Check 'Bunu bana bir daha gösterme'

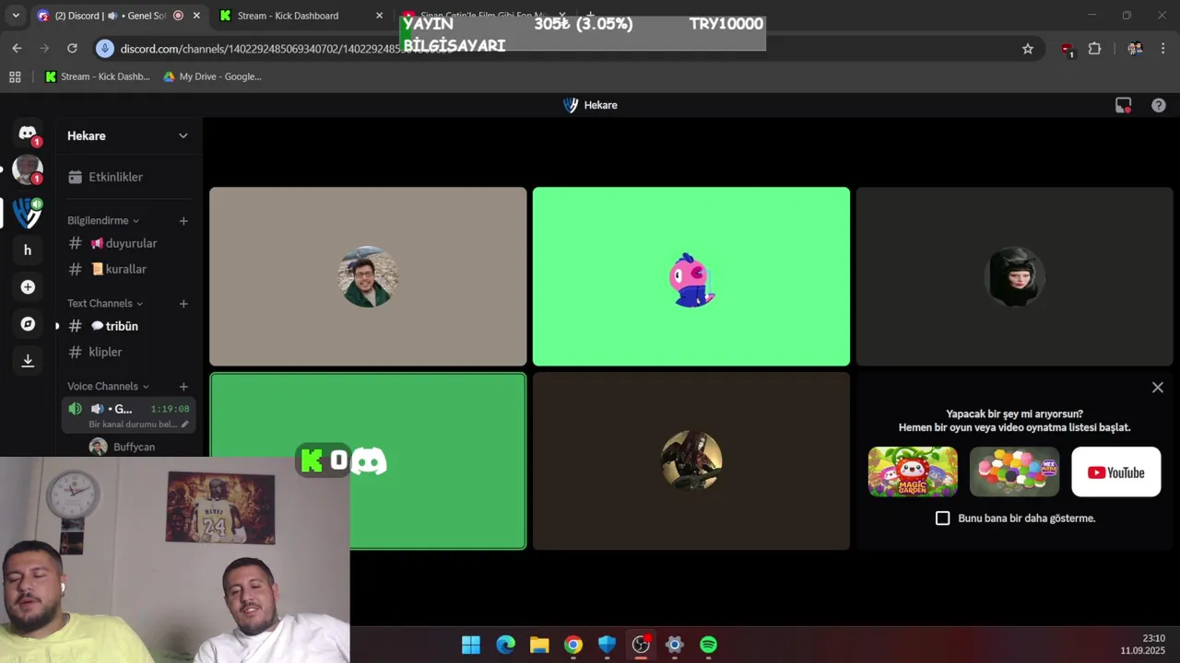pyautogui.click(x=942, y=518)
